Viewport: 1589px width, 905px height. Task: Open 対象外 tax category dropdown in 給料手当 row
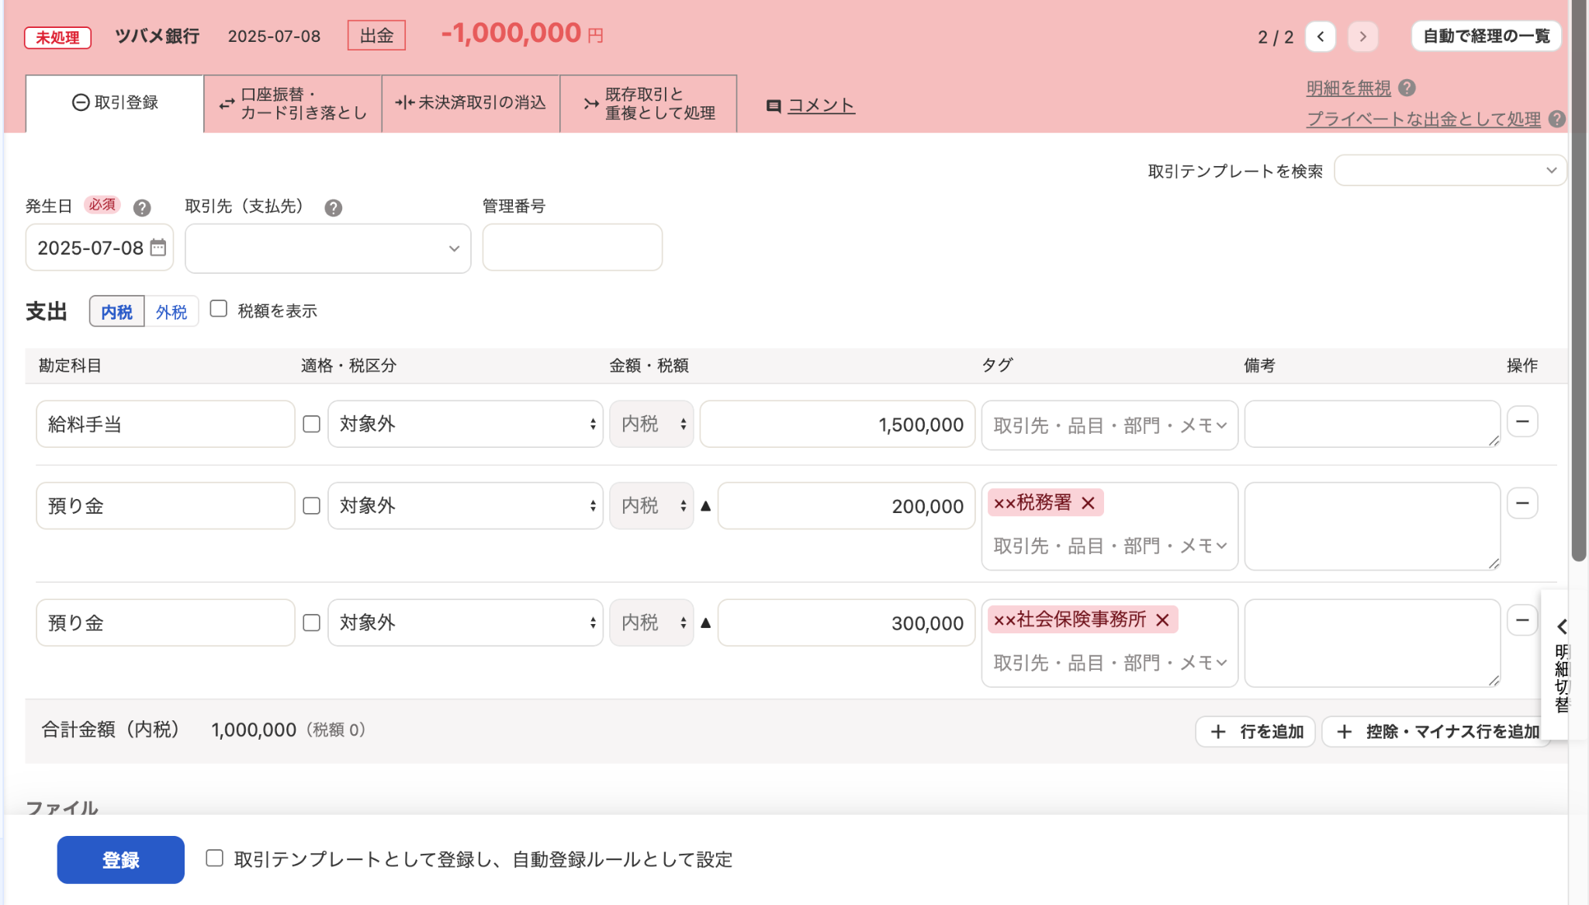[x=466, y=424]
